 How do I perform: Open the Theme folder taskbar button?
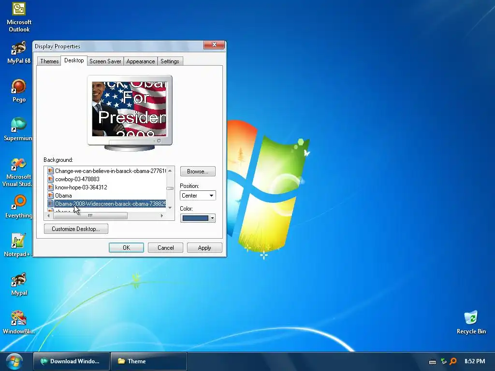pos(149,361)
